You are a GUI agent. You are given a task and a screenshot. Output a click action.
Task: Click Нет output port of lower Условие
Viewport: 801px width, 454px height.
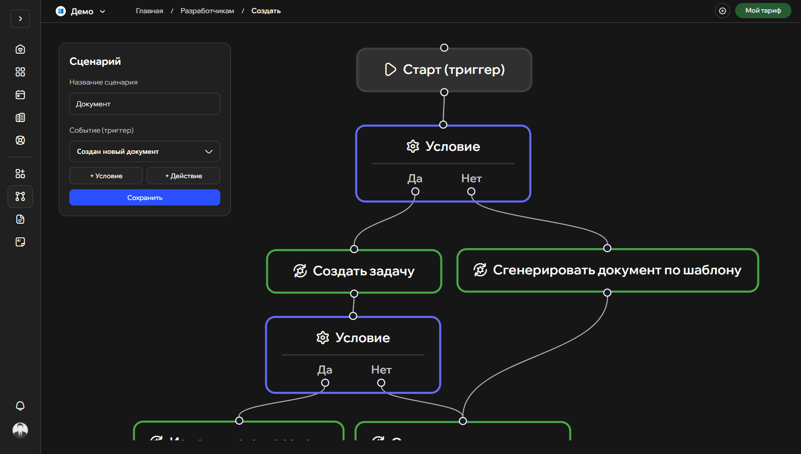tap(381, 383)
